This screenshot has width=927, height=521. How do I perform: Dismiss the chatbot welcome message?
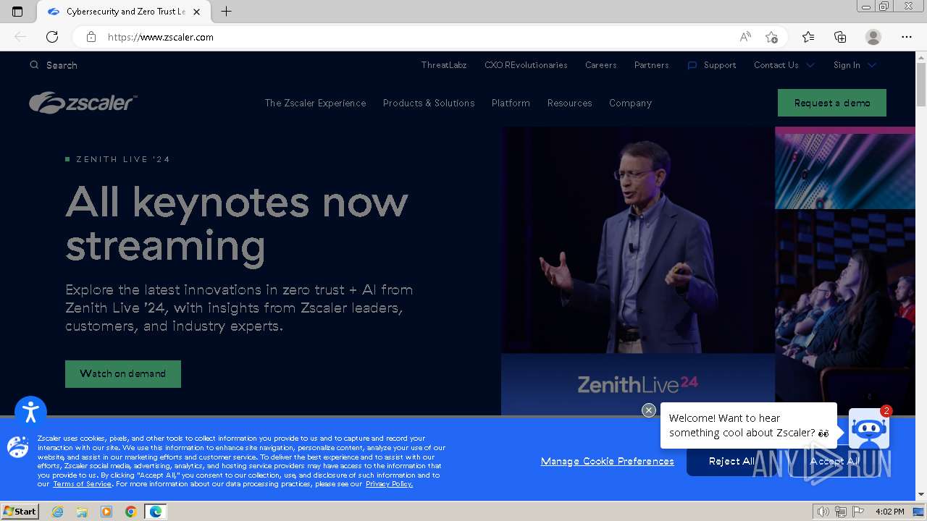point(649,410)
